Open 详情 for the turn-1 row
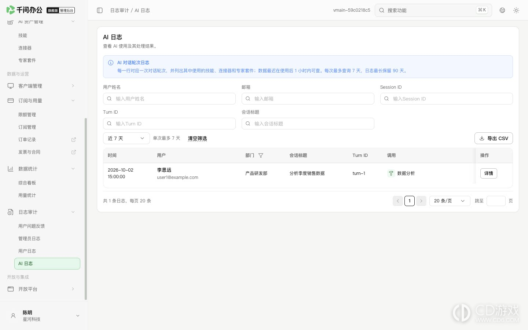This screenshot has height=330, width=528. coord(489,173)
